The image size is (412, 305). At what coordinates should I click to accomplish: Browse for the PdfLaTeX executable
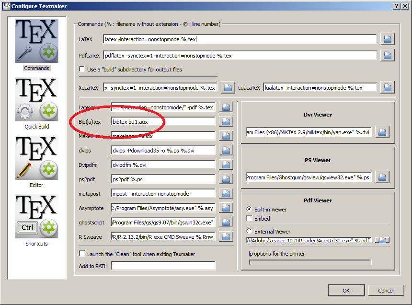387,55
